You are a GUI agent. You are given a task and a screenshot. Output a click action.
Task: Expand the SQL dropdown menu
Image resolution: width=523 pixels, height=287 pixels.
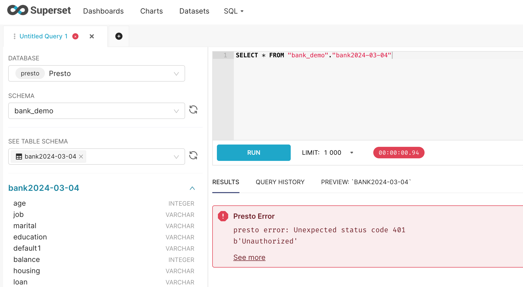pyautogui.click(x=234, y=11)
